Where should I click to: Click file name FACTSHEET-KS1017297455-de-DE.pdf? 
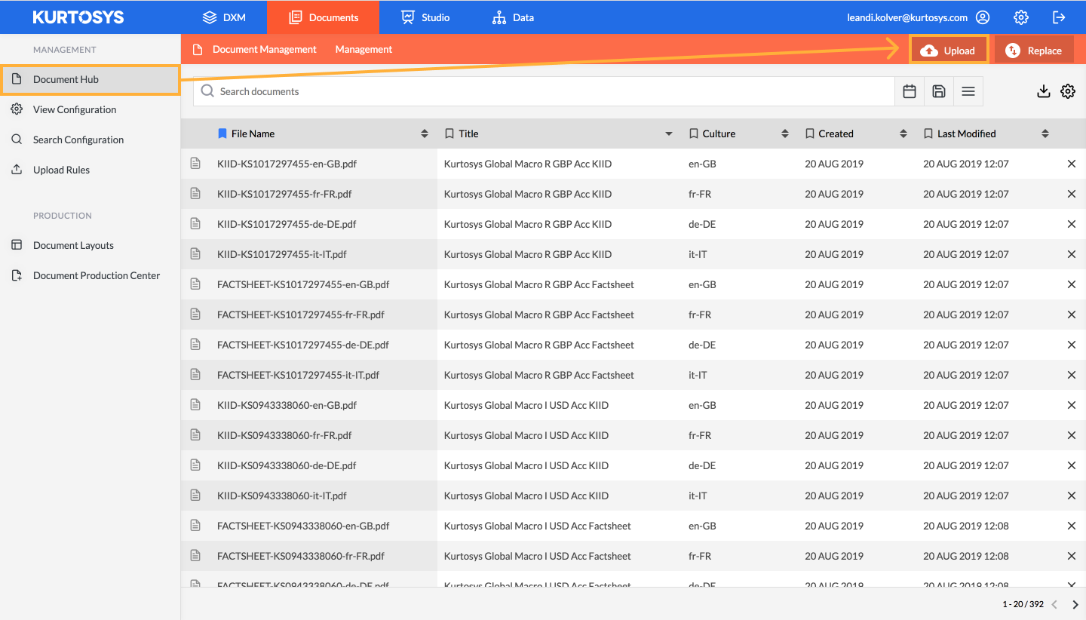click(303, 345)
